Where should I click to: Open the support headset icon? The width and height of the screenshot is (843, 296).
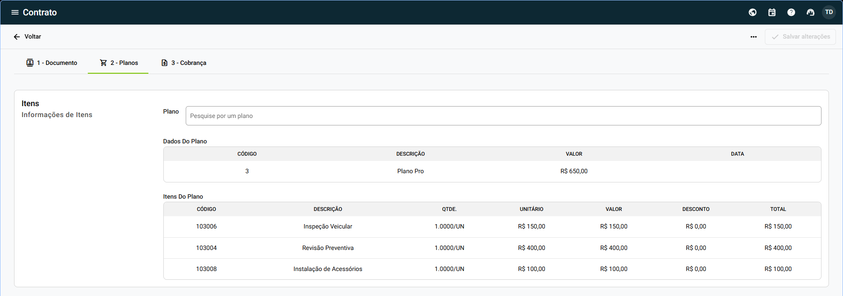(x=811, y=12)
